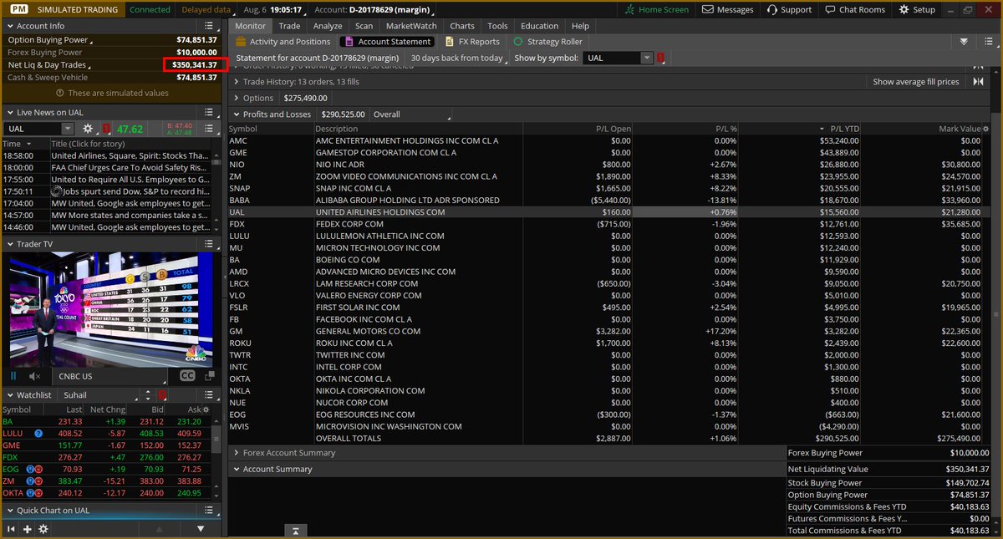
Task: Open the United Airlines, Square, Spirit news story
Action: tap(130, 155)
